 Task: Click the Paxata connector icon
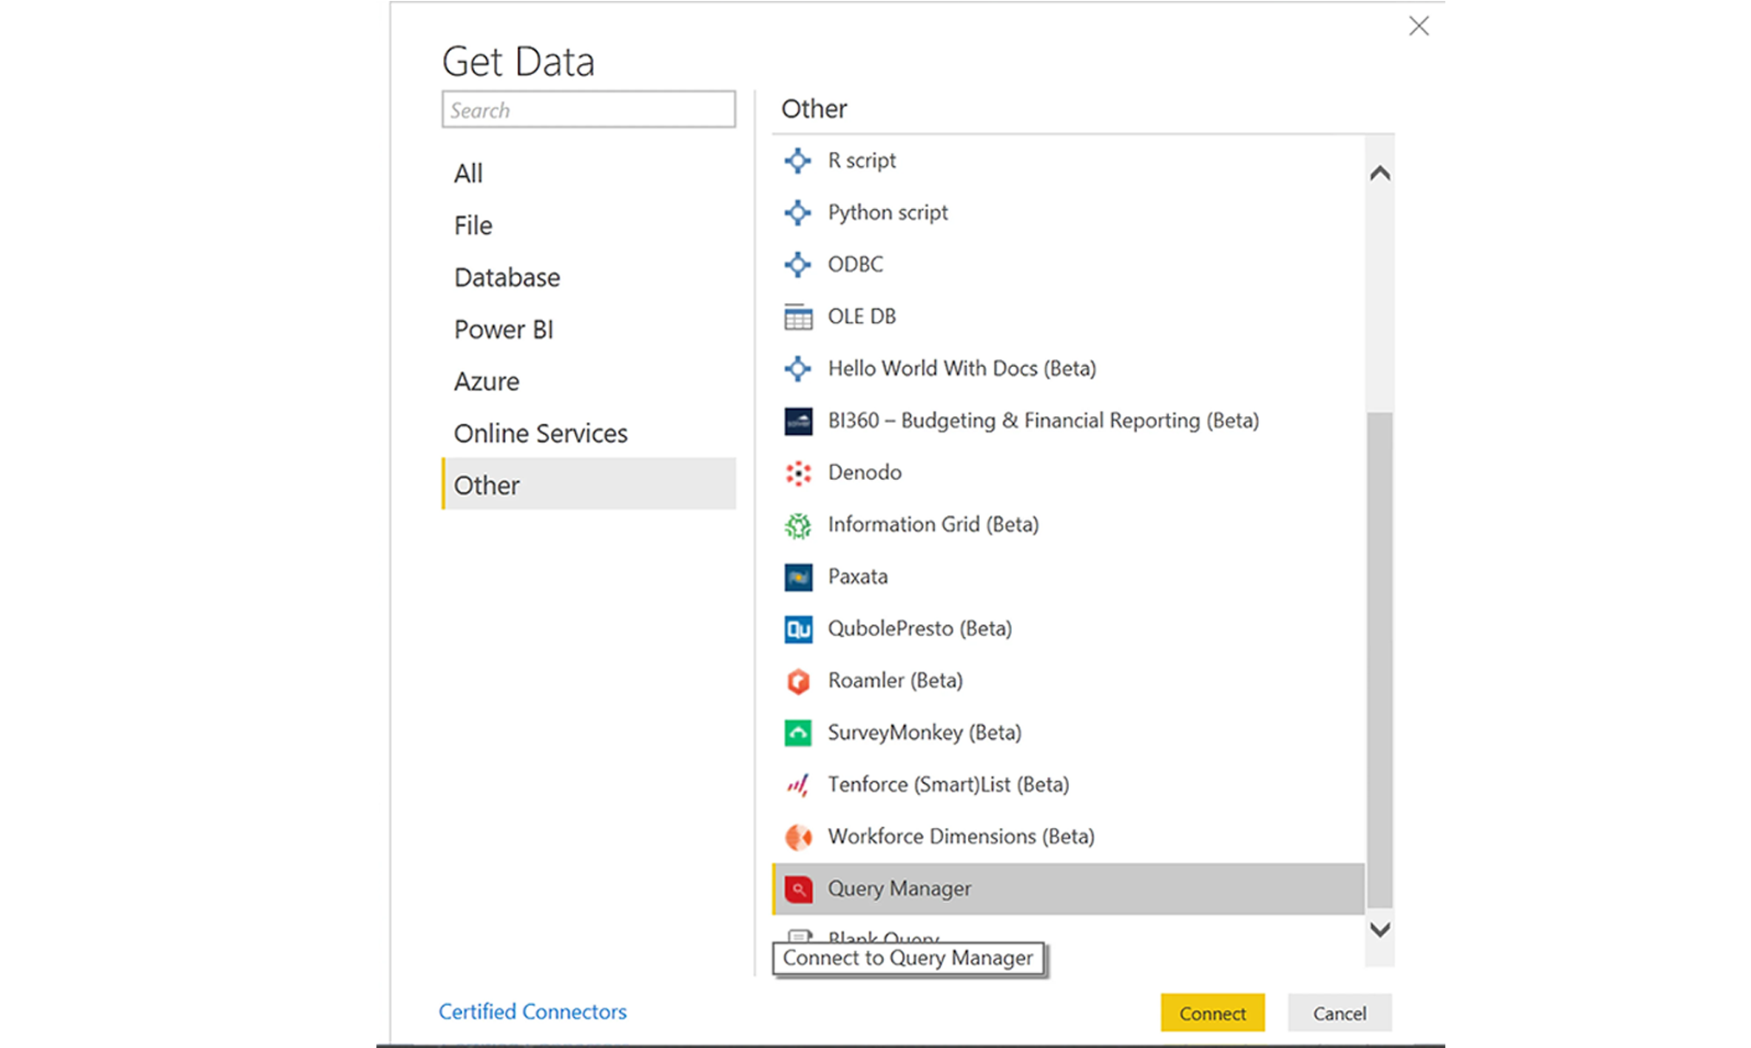click(x=798, y=577)
